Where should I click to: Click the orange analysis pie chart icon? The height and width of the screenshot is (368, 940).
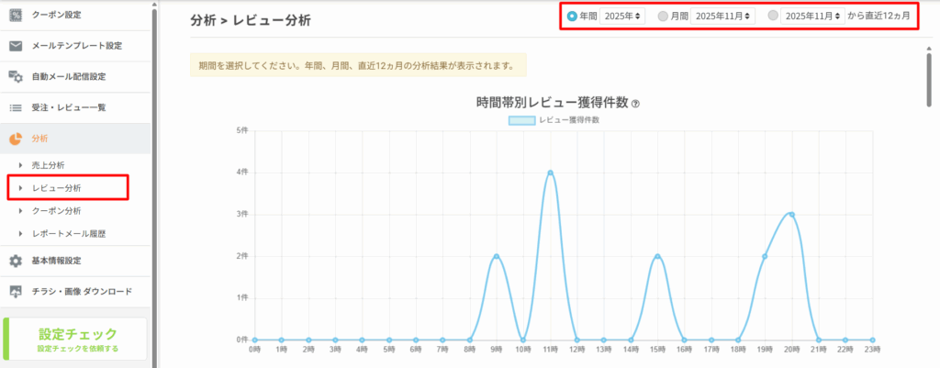[x=16, y=139]
